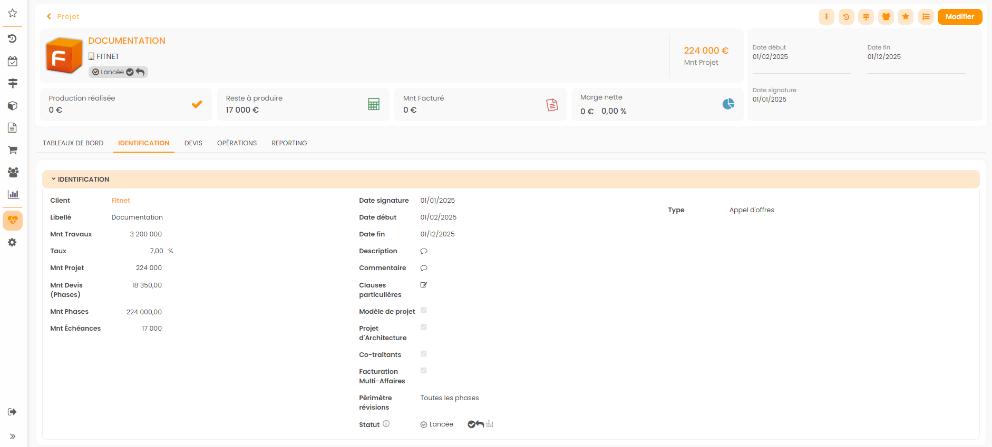Open the three-dot more options menu
Viewport: 992px width, 447px height.
(826, 17)
